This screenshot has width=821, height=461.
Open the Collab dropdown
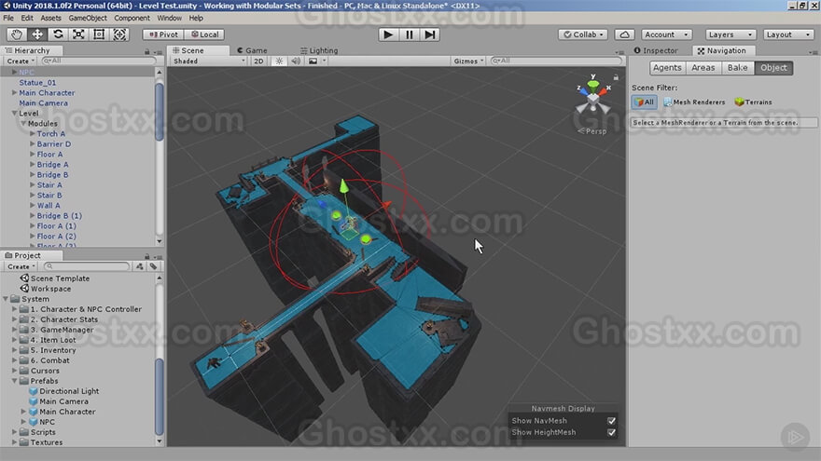583,34
